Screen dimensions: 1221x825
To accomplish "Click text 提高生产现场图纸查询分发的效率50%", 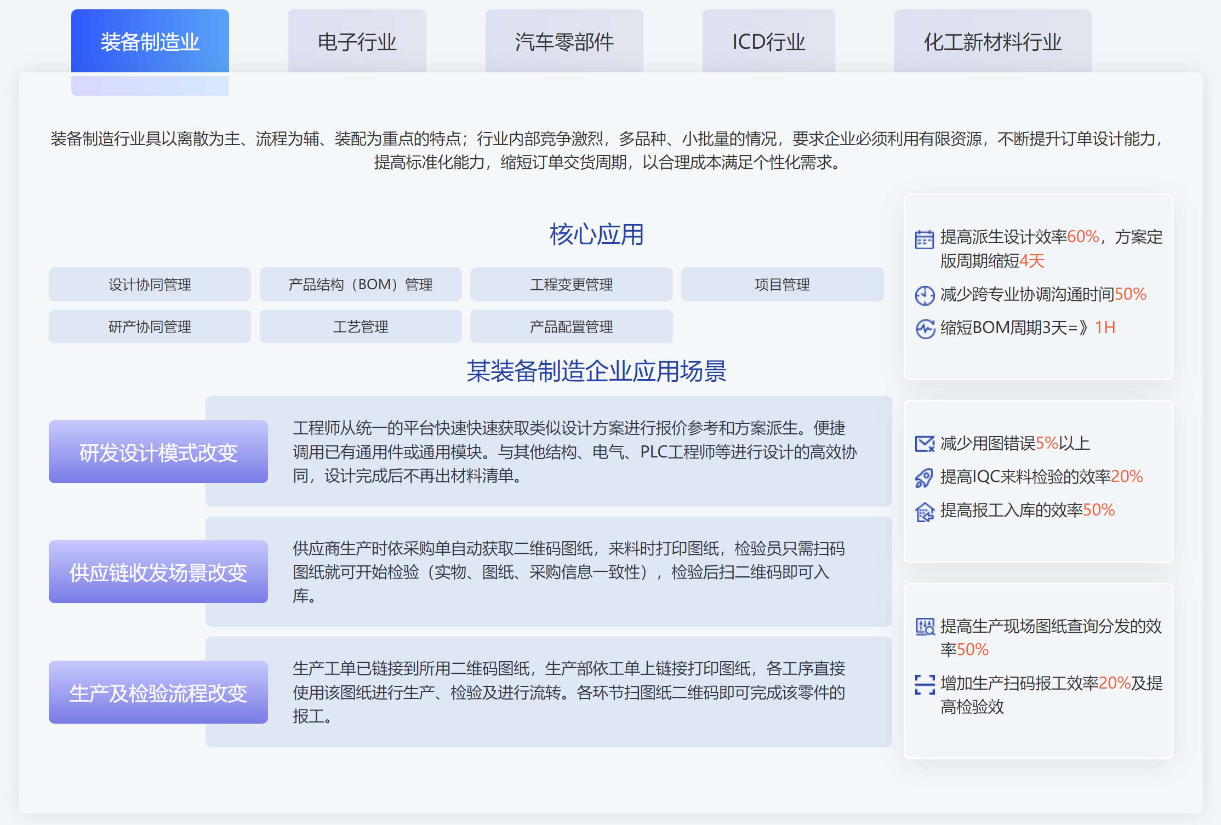I will tap(1051, 638).
